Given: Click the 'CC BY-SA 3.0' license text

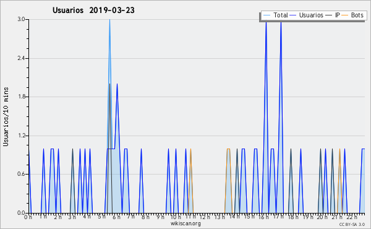Looking at the screenshot, I should pyautogui.click(x=352, y=225).
